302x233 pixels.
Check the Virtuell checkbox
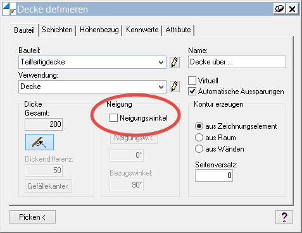click(x=192, y=81)
